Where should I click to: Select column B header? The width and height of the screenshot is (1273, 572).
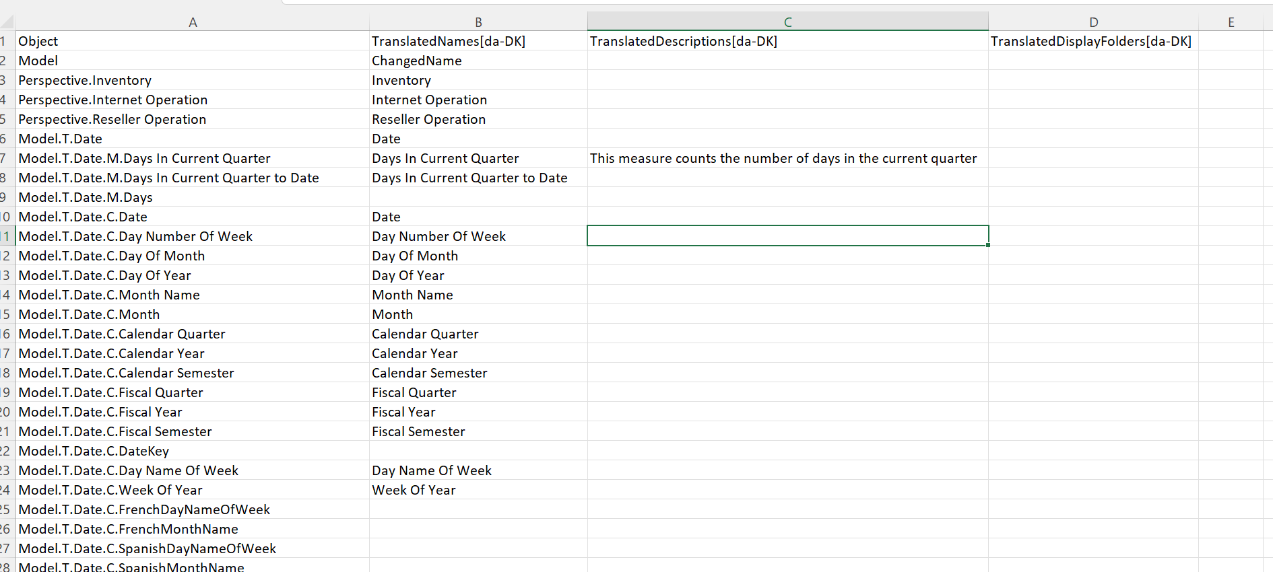coord(478,21)
